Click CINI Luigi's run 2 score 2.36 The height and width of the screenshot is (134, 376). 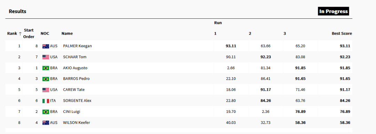pyautogui.click(x=265, y=111)
